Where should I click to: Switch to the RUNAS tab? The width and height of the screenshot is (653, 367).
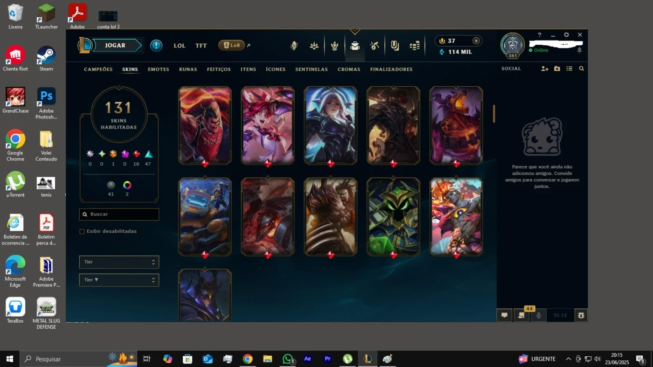[x=188, y=69]
